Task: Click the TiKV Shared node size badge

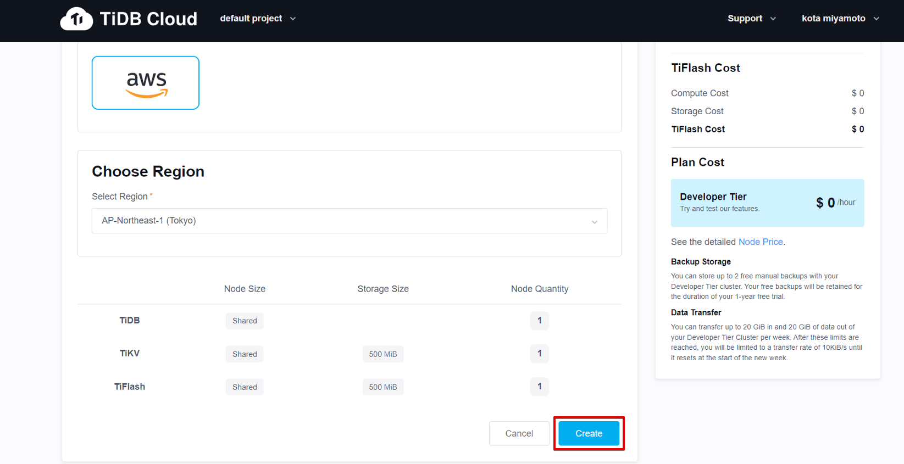Action: tap(245, 354)
